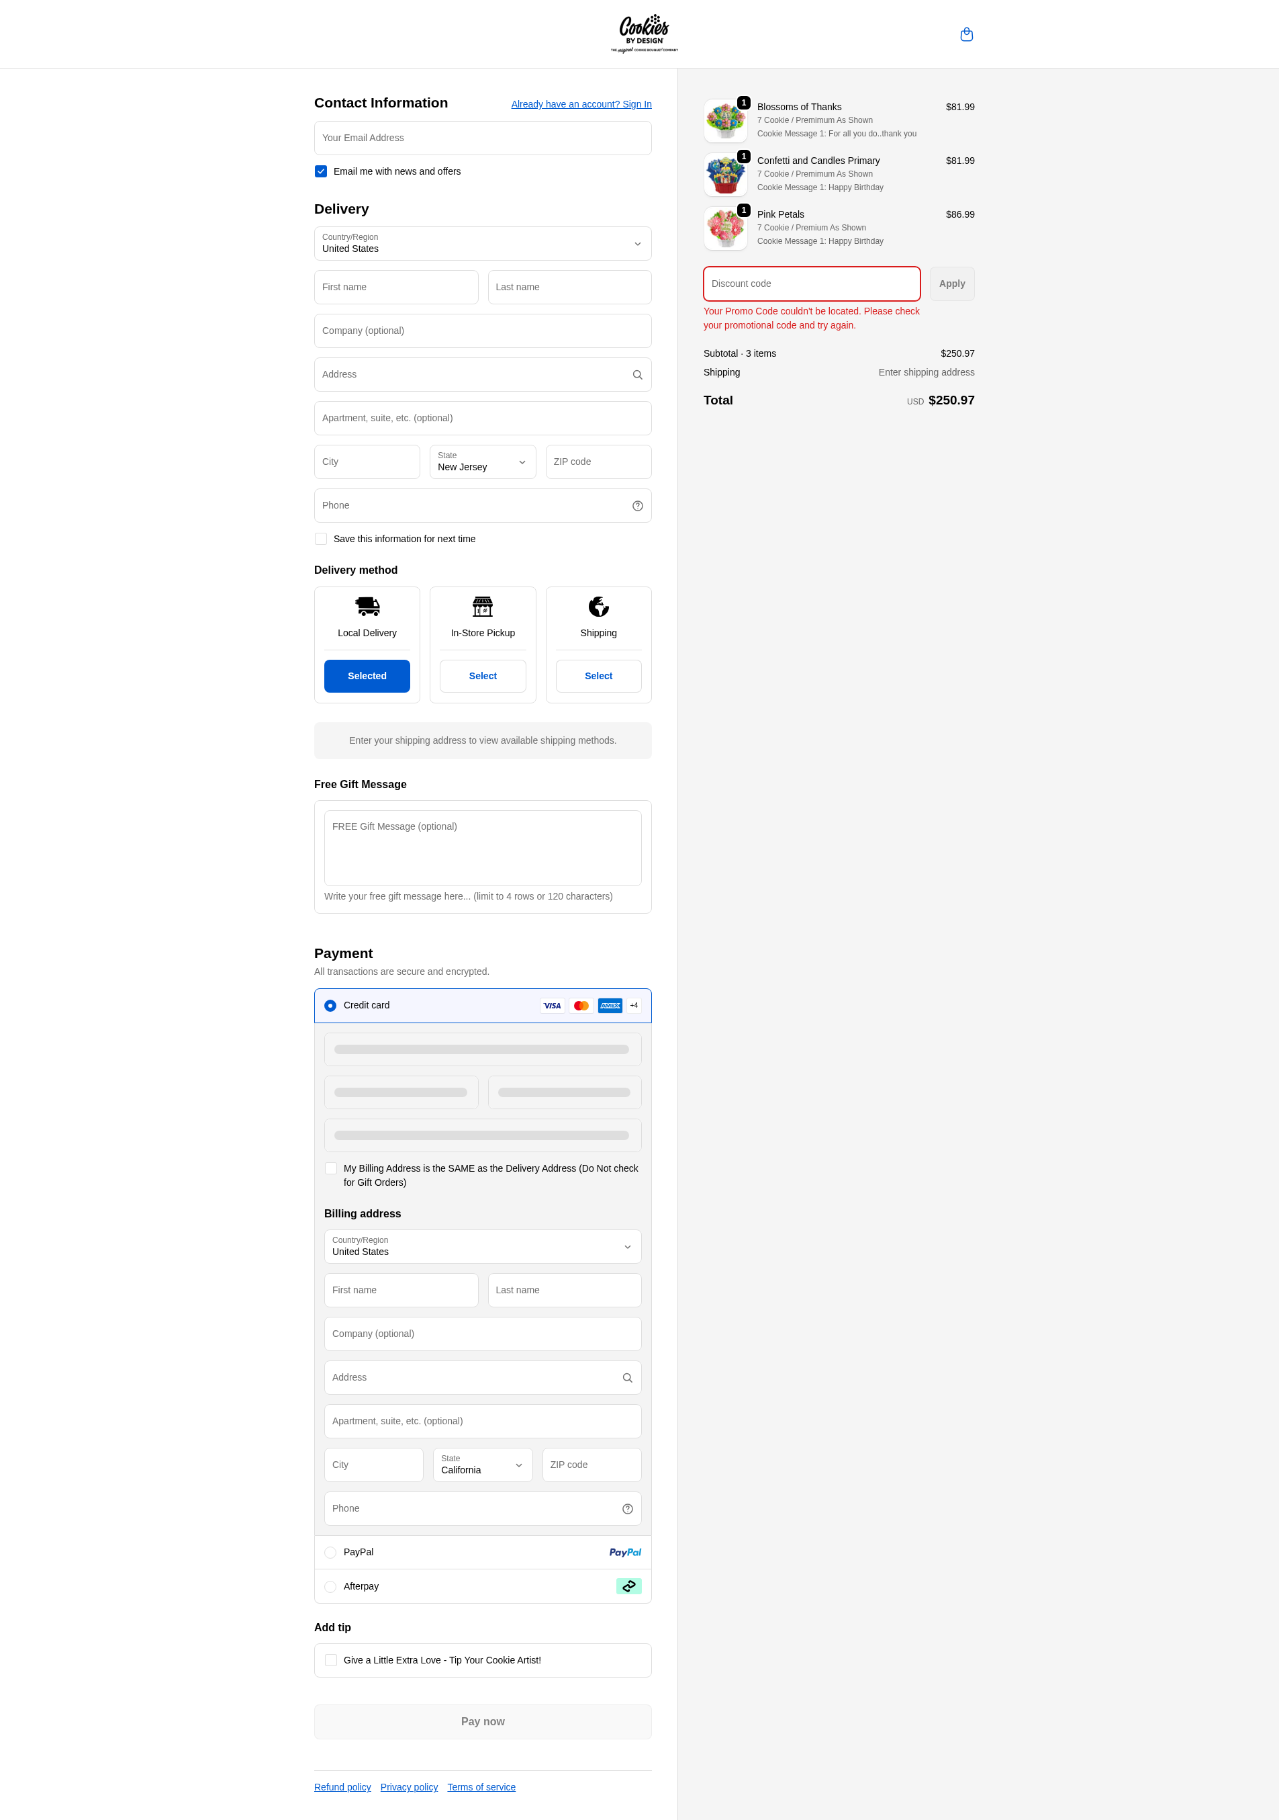1279x1820 pixels.
Task: Expand the delivery State dropdown showing New Jersey
Action: [482, 462]
